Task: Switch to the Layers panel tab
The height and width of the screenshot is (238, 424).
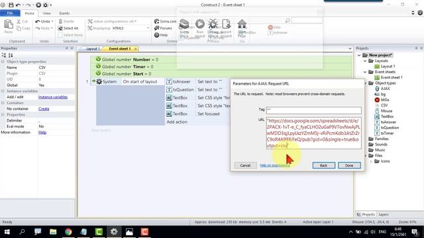Action: point(384,214)
